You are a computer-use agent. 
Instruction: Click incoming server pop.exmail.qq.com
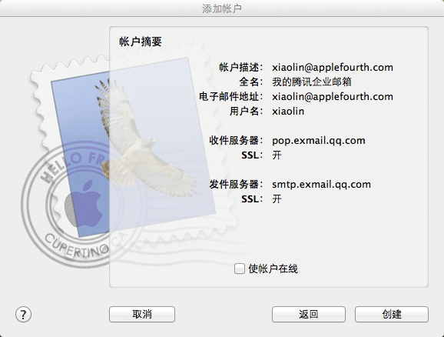[x=319, y=141]
